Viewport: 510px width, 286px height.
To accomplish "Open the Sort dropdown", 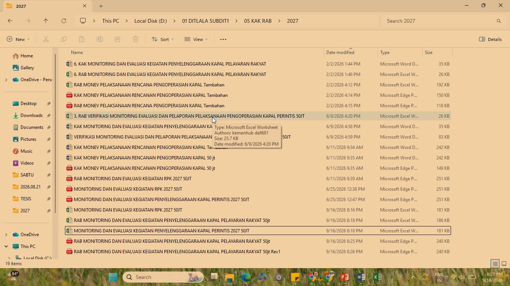I will tap(162, 39).
